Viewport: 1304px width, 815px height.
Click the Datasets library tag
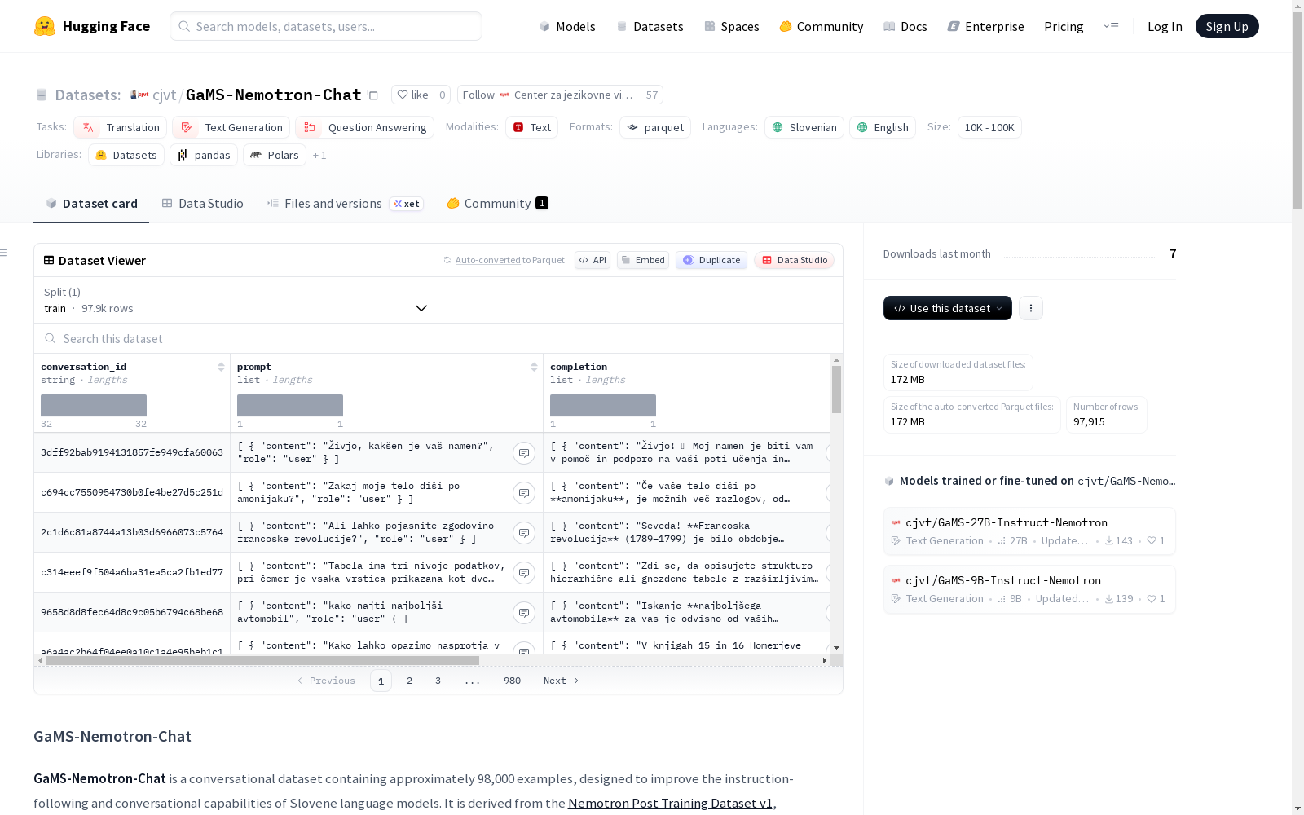(126, 155)
